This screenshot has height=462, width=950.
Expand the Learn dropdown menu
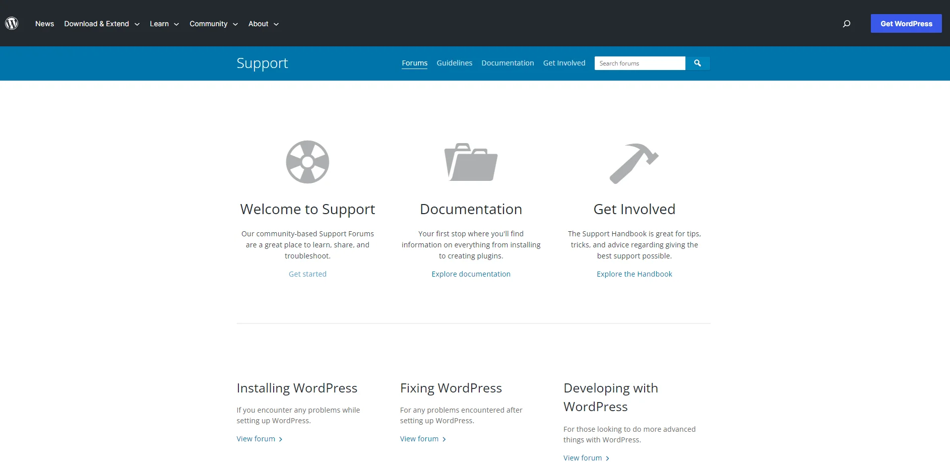pos(164,24)
